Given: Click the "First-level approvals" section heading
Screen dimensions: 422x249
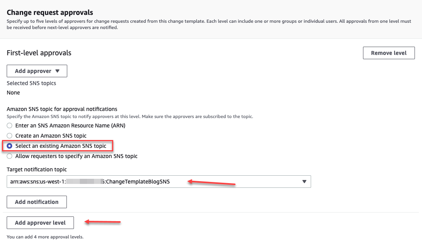Looking at the screenshot, I should (x=39, y=53).
